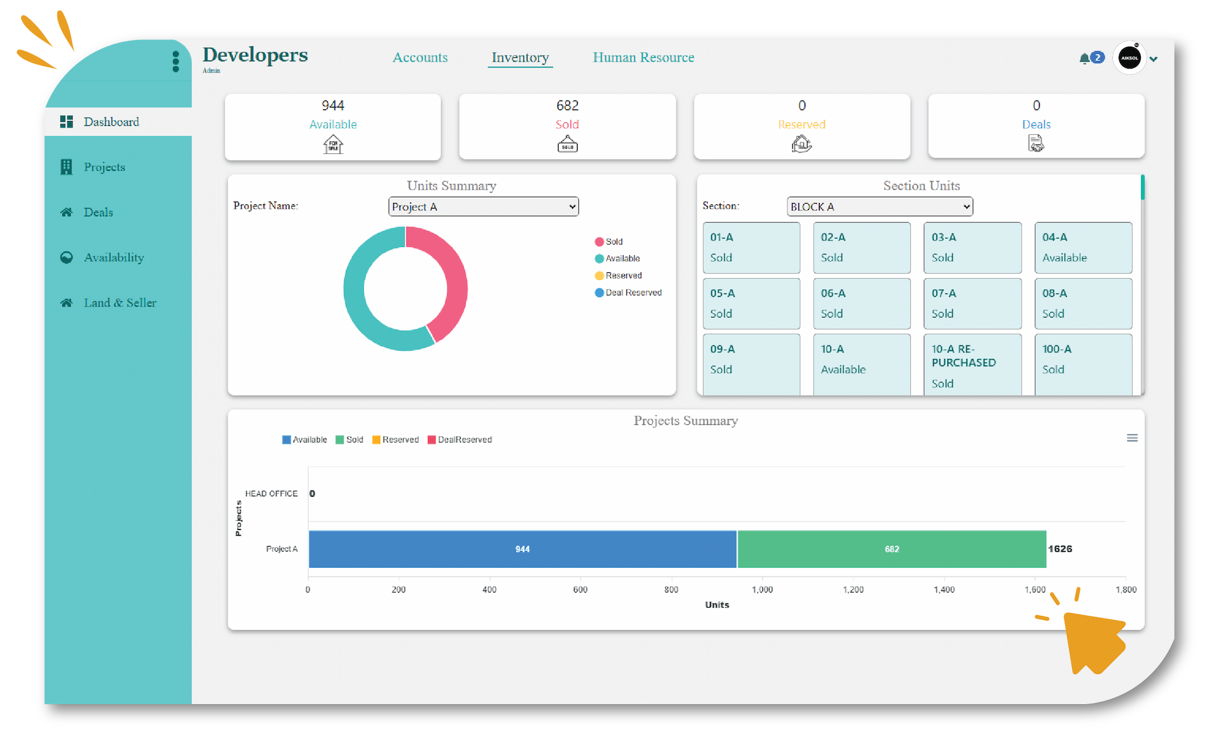Expand the profile chevron menu
Screen dimensions: 1223x733
[x=1154, y=59]
